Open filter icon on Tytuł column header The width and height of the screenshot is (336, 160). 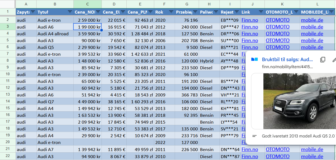[70, 12]
